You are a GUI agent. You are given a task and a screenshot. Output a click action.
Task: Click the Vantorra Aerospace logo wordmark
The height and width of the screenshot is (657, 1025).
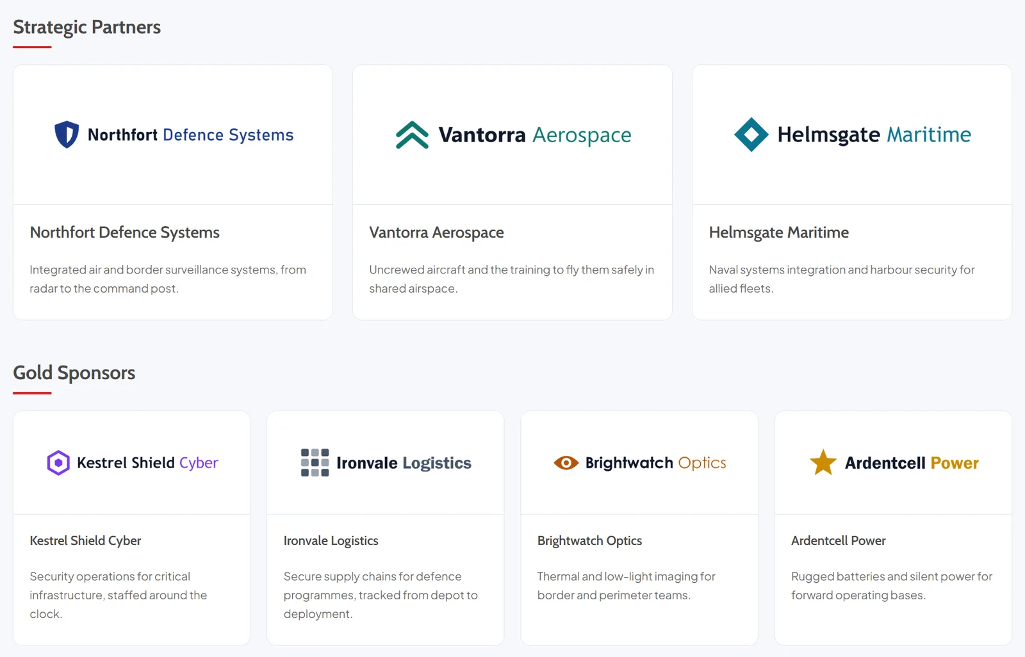(x=535, y=135)
